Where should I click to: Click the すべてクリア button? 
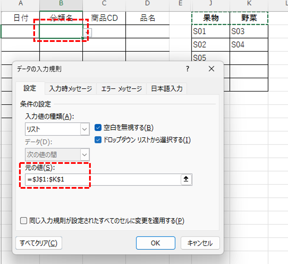pos(39,243)
